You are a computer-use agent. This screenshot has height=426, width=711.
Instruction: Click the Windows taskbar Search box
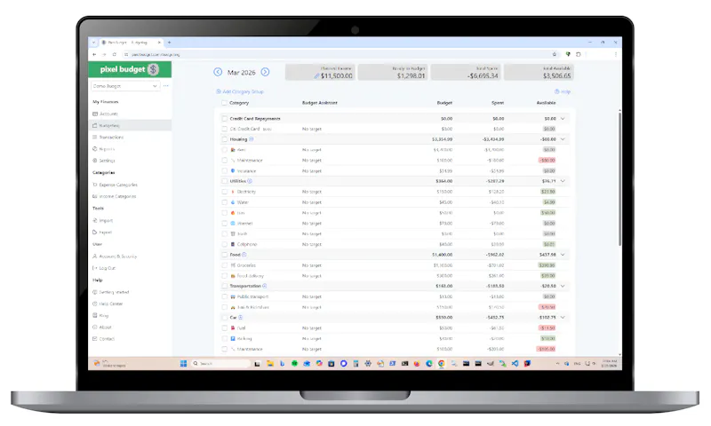click(220, 364)
